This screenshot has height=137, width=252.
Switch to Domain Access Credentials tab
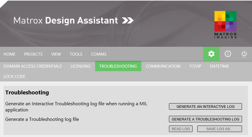click(33, 66)
